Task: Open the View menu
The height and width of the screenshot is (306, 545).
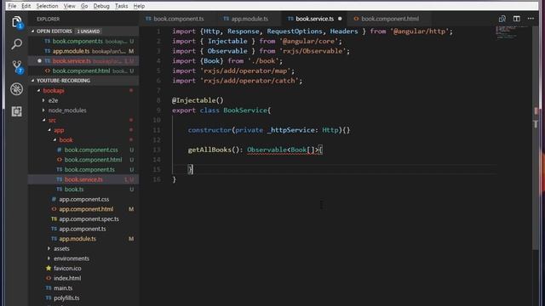Action: [x=69, y=6]
